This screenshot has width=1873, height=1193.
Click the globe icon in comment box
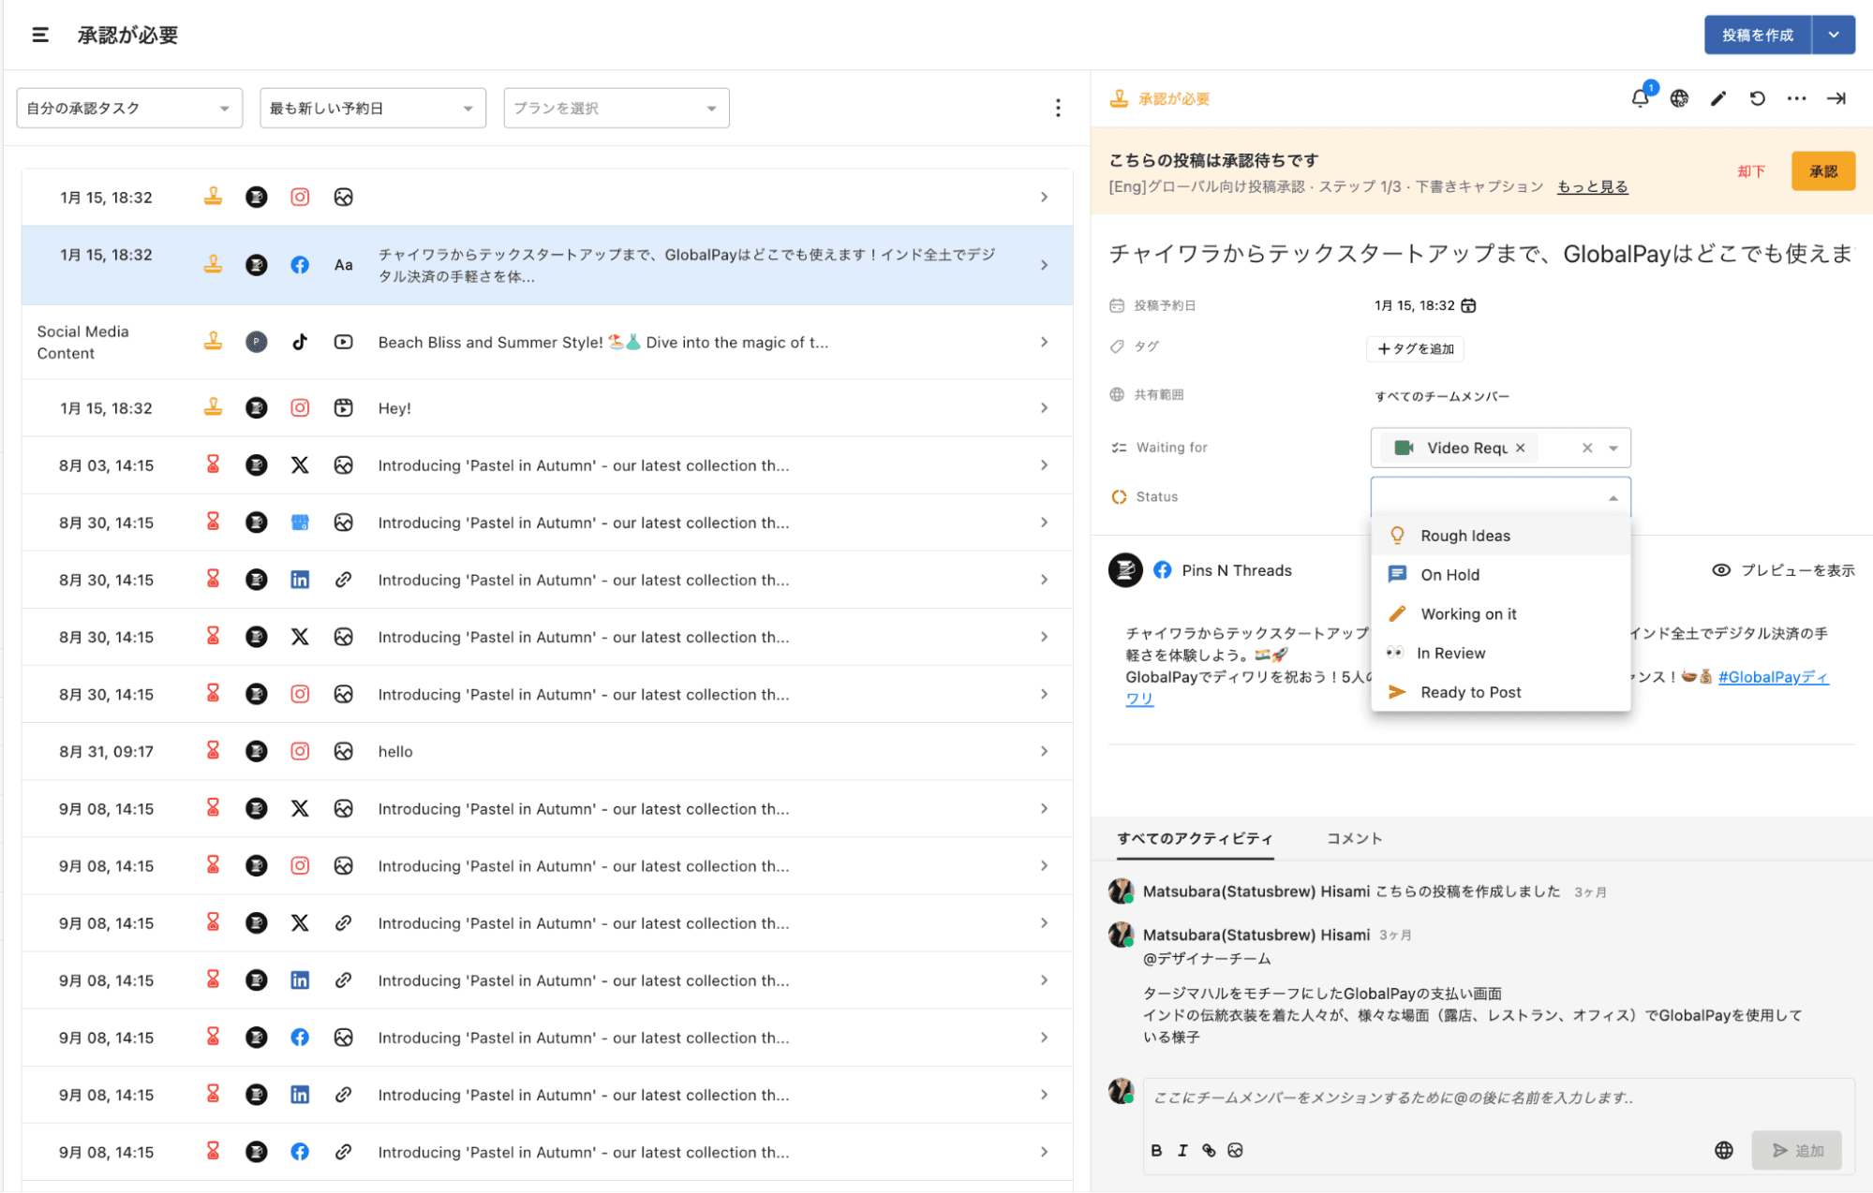(1724, 1150)
